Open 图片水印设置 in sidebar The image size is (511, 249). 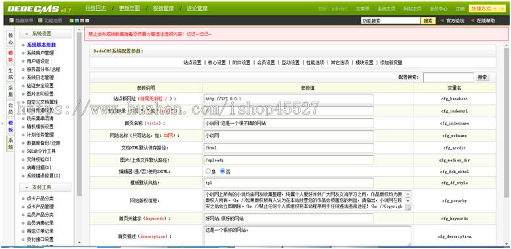(x=40, y=94)
